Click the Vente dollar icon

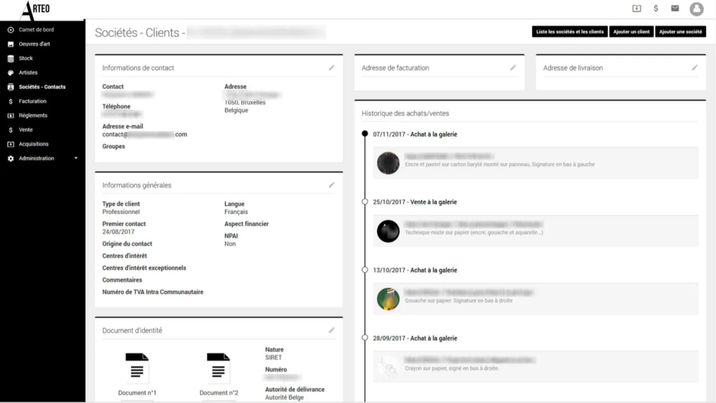coord(11,130)
